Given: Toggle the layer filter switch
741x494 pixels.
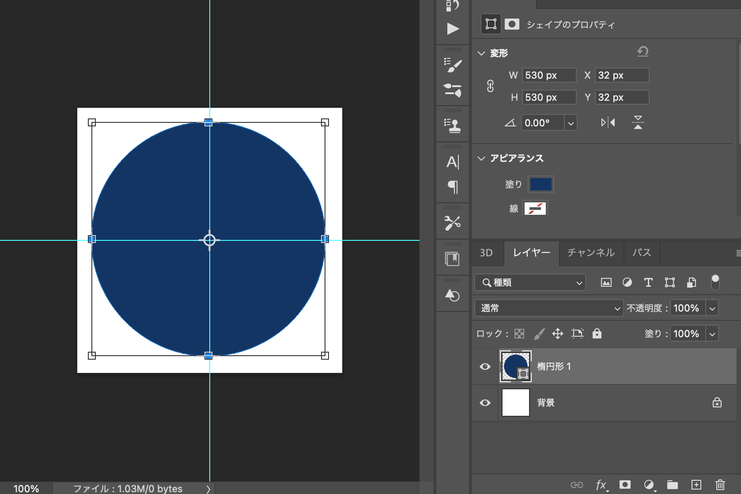Looking at the screenshot, I should tap(715, 282).
